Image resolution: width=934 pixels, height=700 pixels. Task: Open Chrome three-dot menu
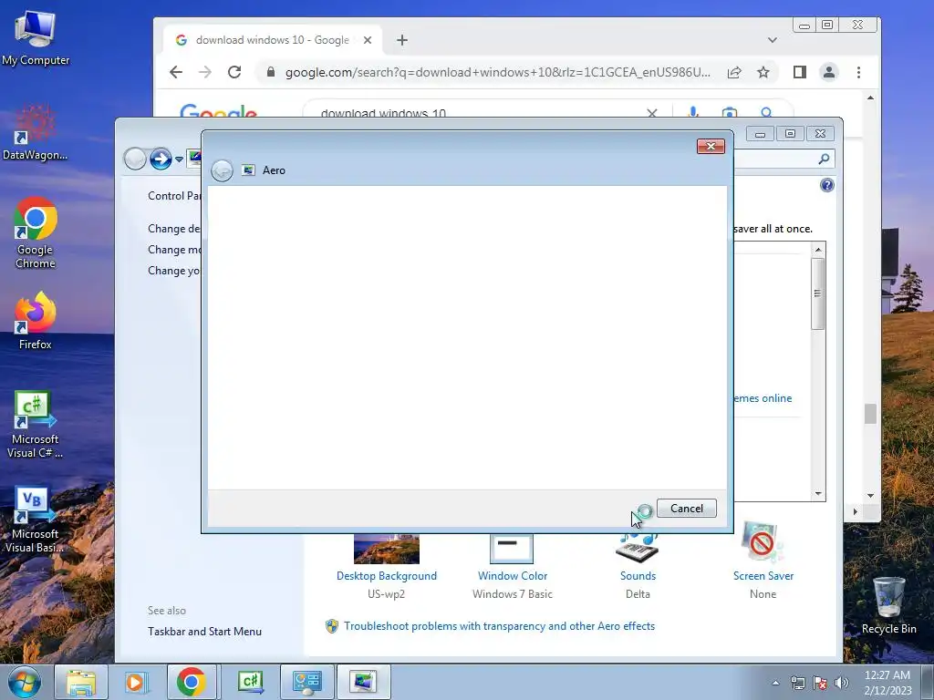[858, 72]
